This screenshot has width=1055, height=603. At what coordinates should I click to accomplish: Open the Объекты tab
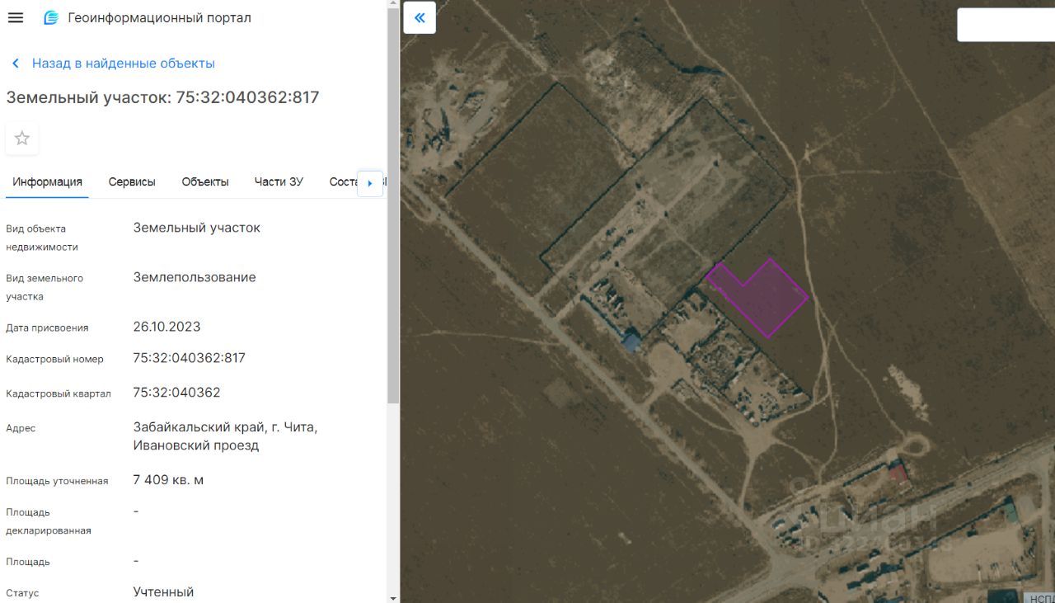click(205, 182)
